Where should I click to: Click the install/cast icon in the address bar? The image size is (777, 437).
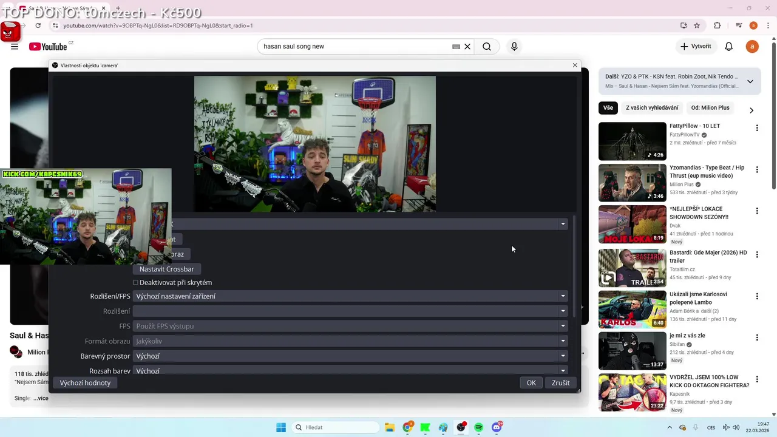point(684,25)
